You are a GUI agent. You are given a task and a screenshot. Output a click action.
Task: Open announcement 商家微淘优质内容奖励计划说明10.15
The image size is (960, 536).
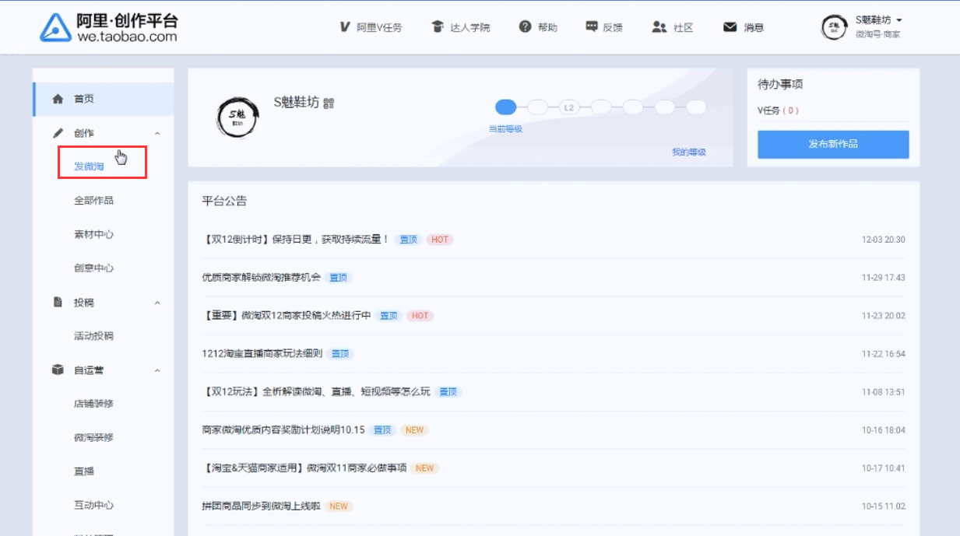click(283, 430)
